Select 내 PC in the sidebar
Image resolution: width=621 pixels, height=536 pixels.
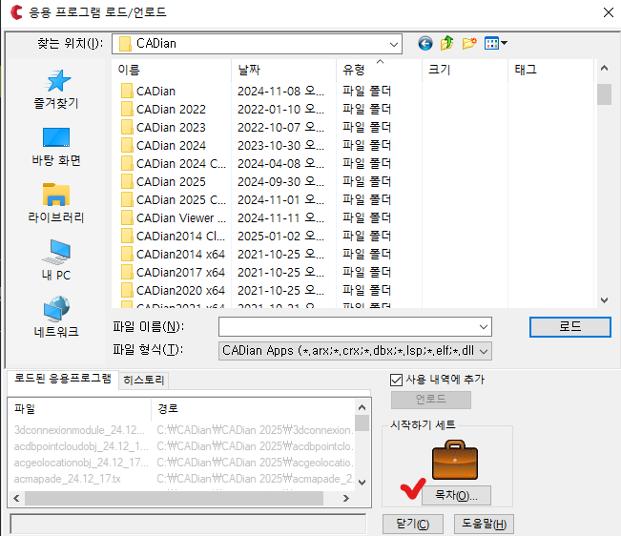56,260
